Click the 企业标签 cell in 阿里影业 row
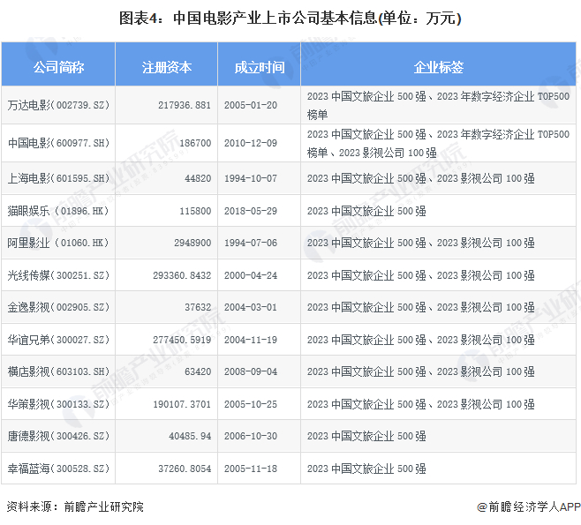The image size is (581, 525). [x=438, y=243]
